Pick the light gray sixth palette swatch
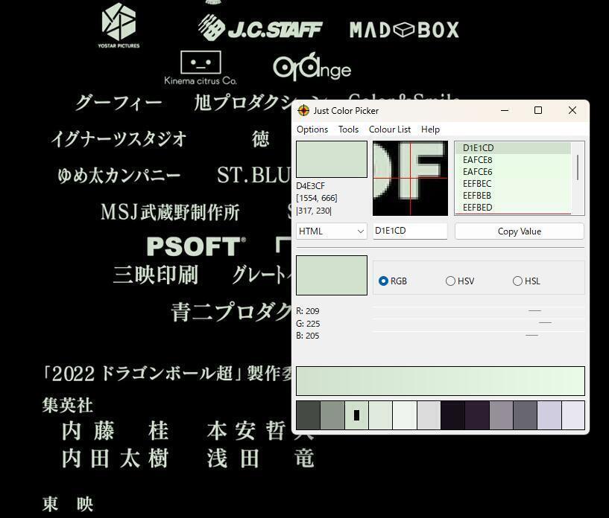 pyautogui.click(x=429, y=415)
